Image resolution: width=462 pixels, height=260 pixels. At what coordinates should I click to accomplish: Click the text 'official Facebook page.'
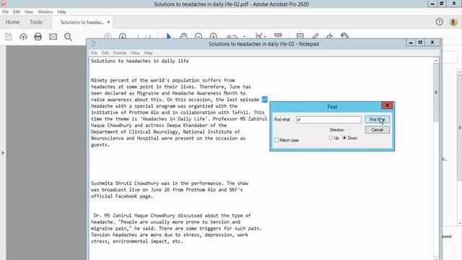tap(122, 196)
